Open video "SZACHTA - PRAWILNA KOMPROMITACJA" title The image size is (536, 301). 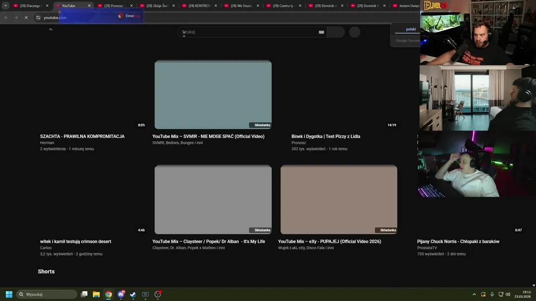coord(82,136)
